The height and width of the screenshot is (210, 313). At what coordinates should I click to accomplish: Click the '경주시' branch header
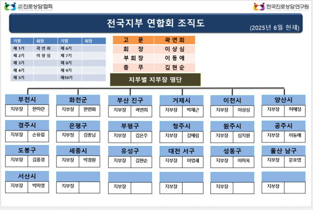27,125
